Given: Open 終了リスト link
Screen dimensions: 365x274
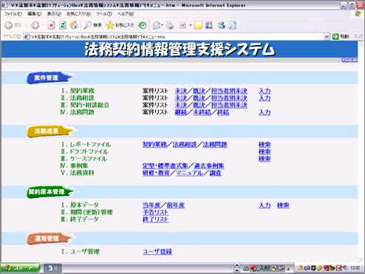Looking at the screenshot, I should pos(155,219).
